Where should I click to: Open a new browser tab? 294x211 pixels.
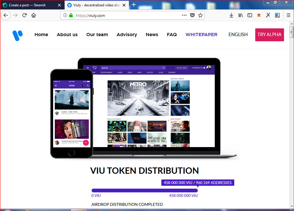click(134, 5)
